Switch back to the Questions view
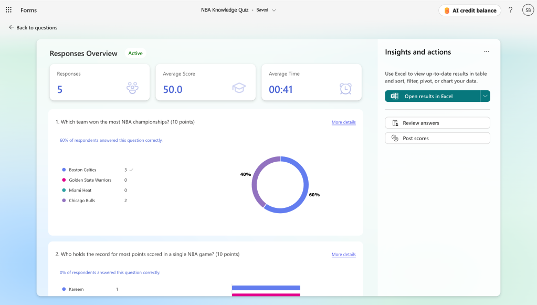The height and width of the screenshot is (305, 537). point(36,27)
